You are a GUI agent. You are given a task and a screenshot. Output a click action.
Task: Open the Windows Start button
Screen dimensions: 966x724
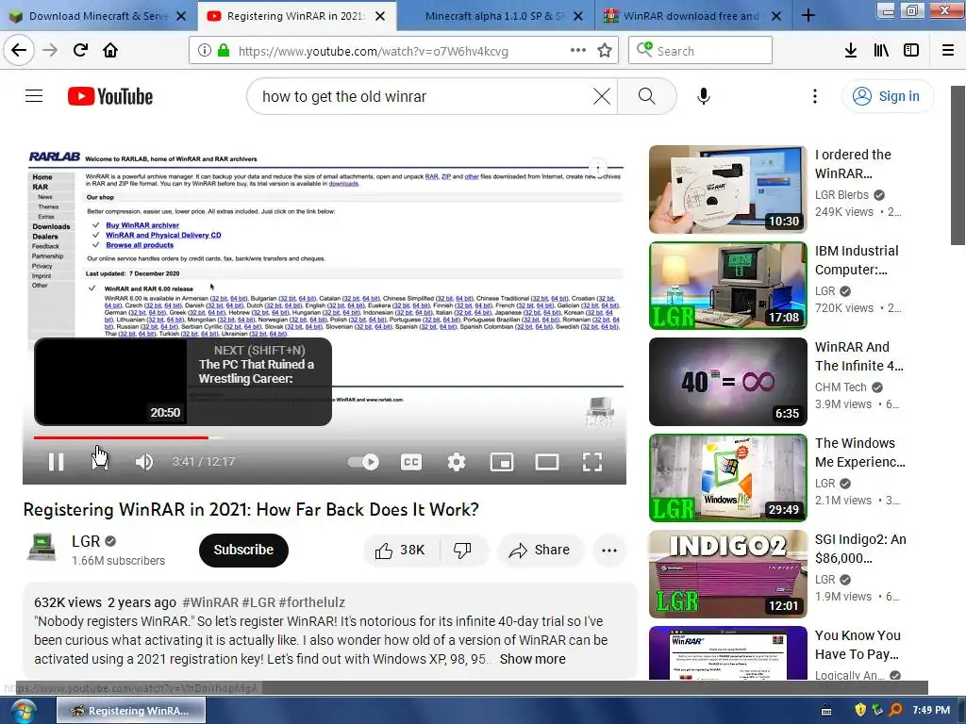tap(23, 711)
